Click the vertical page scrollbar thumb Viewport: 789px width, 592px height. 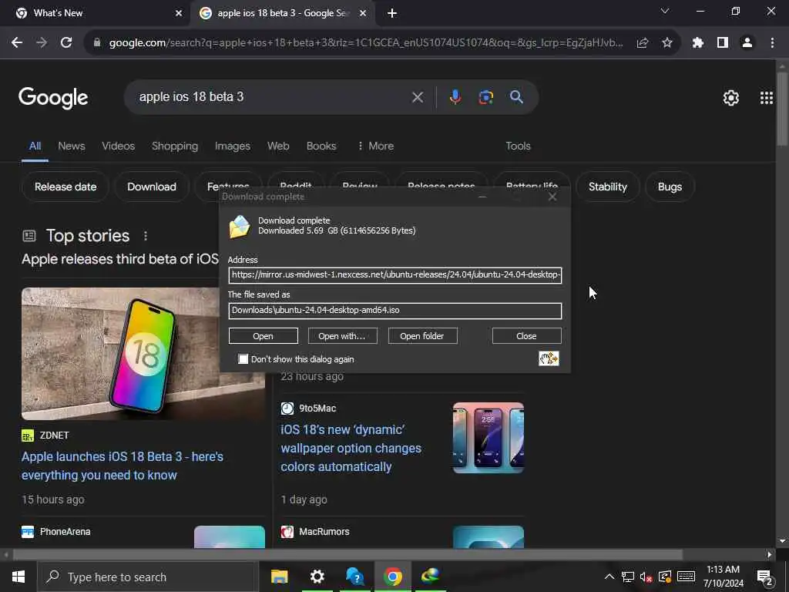click(782, 108)
